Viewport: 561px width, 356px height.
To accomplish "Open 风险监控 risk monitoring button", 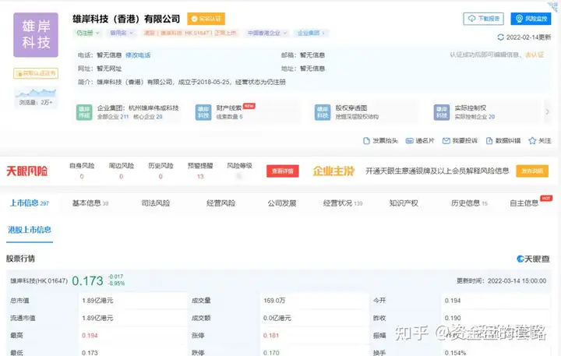I will tap(531, 19).
